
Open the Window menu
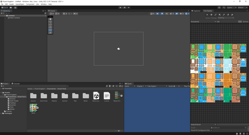(44, 4)
